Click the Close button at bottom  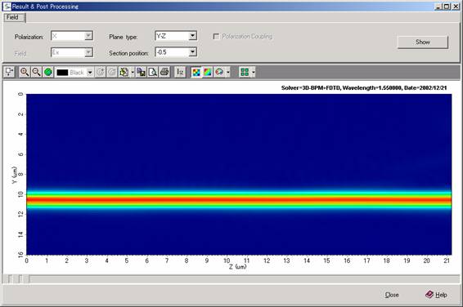click(x=392, y=295)
